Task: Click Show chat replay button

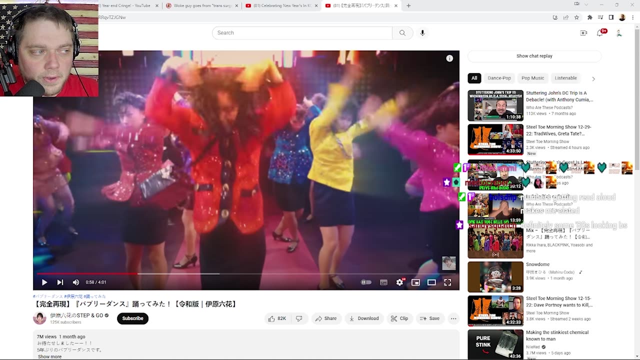Action: (x=534, y=56)
